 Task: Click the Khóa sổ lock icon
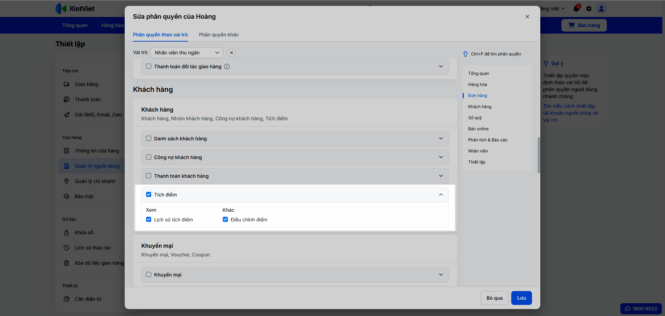pos(66,232)
